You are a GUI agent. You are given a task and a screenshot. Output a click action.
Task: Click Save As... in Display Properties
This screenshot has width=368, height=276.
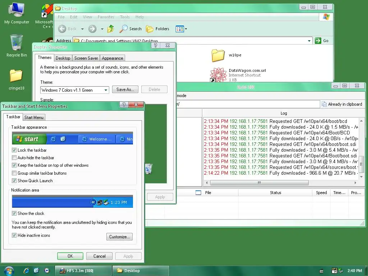click(x=125, y=89)
